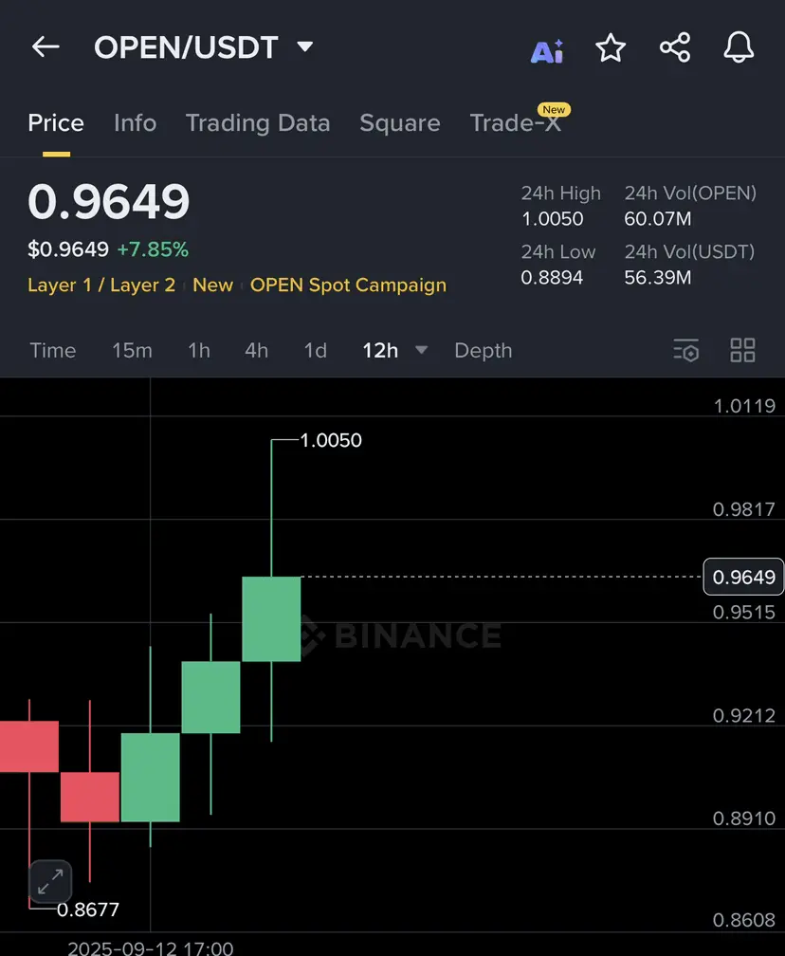Select the Square tab
Image resolution: width=785 pixels, height=956 pixels.
(400, 123)
